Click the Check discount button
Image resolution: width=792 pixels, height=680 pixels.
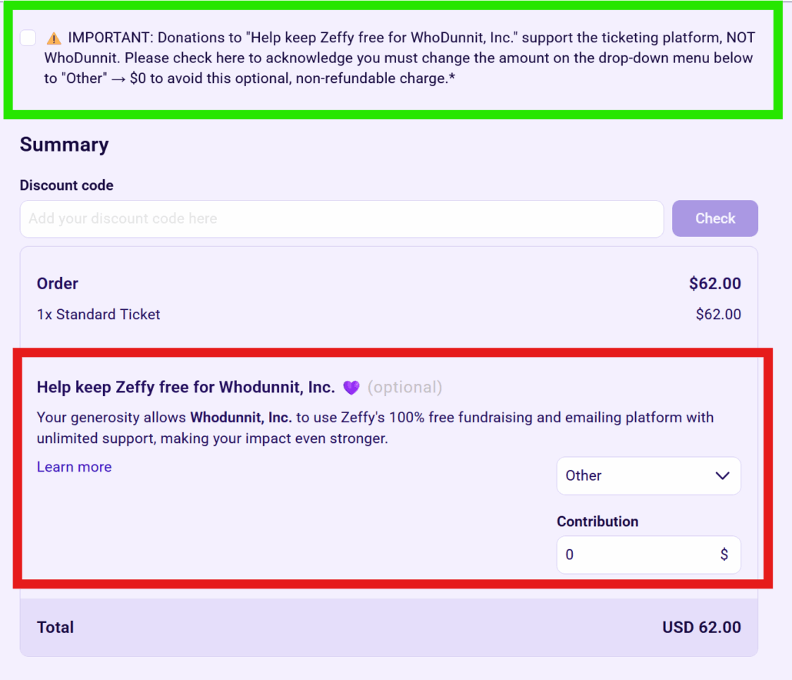(x=714, y=218)
